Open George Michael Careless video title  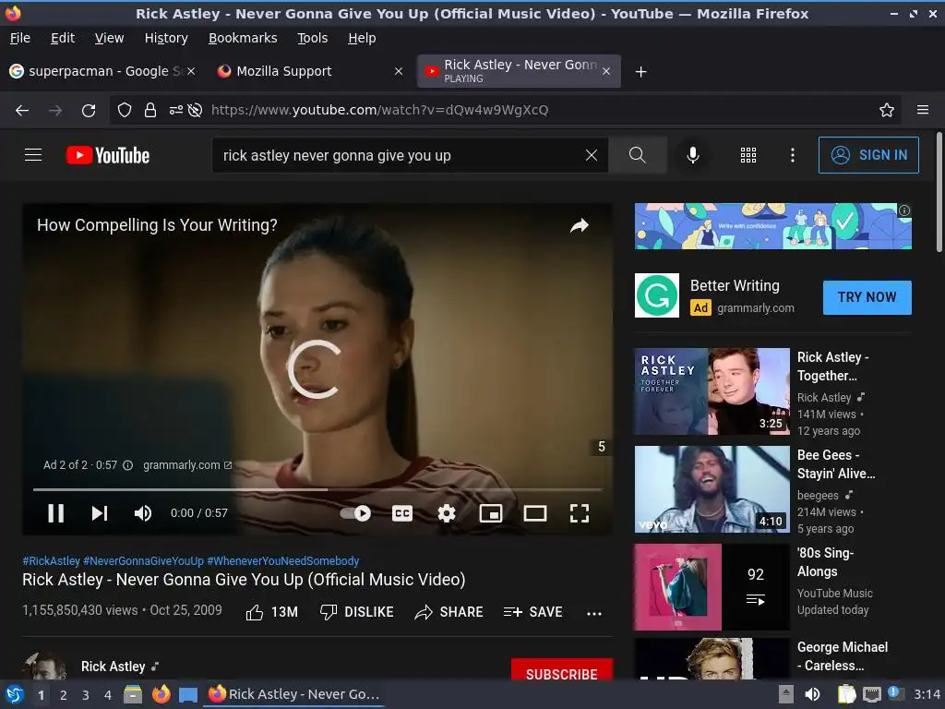click(842, 656)
